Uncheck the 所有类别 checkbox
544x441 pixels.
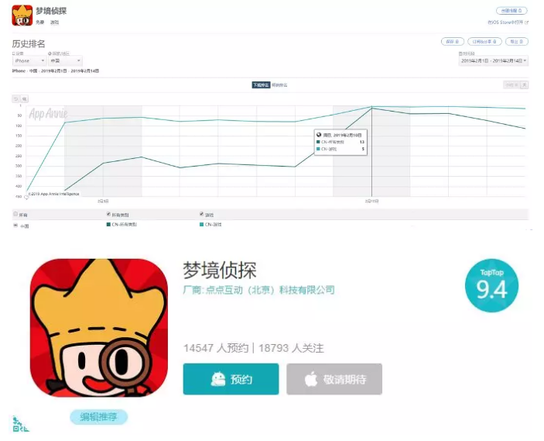(108, 214)
